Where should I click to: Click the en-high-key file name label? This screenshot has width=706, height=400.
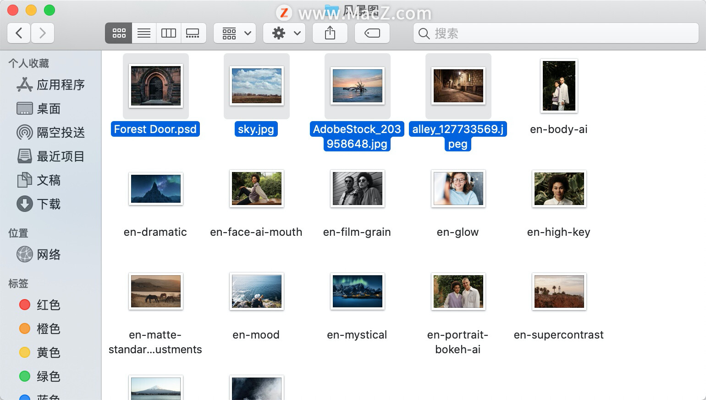(559, 232)
